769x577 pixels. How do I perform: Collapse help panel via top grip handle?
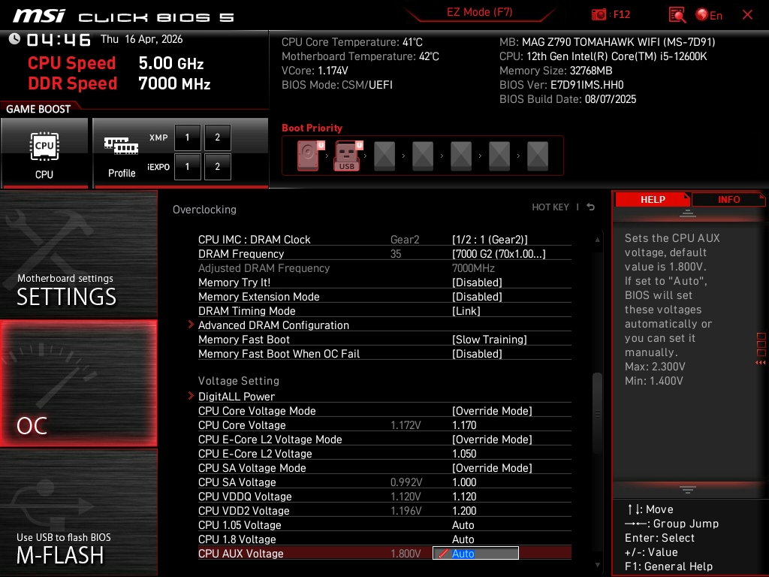688,213
